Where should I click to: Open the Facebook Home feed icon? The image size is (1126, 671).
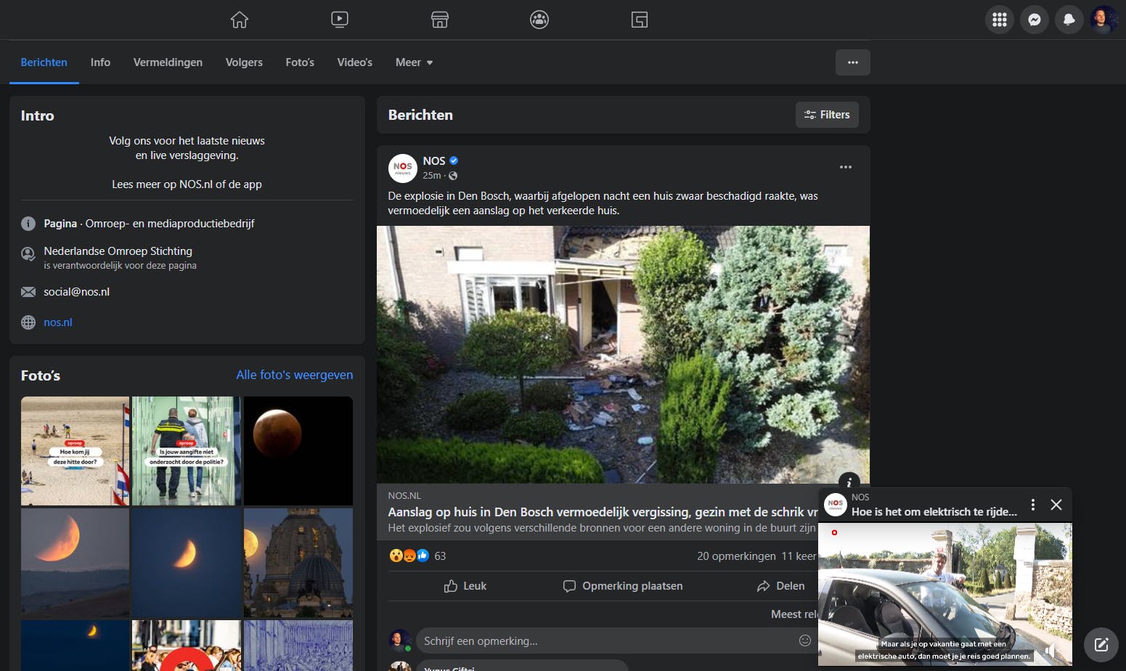tap(239, 20)
